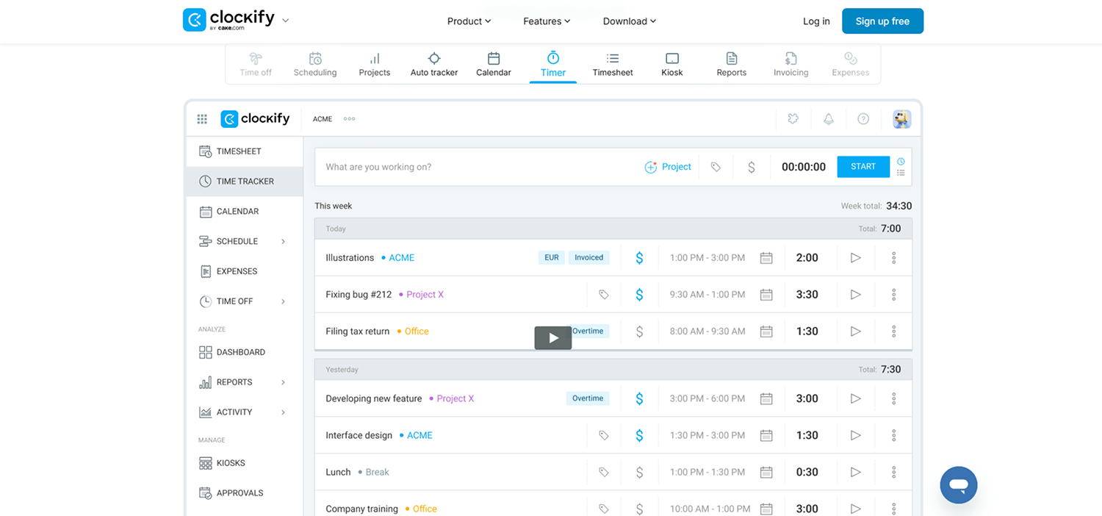Screen dimensions: 1102x516
Task: Open the dropdown arrow next to Clockify logo
Action: pos(286,21)
